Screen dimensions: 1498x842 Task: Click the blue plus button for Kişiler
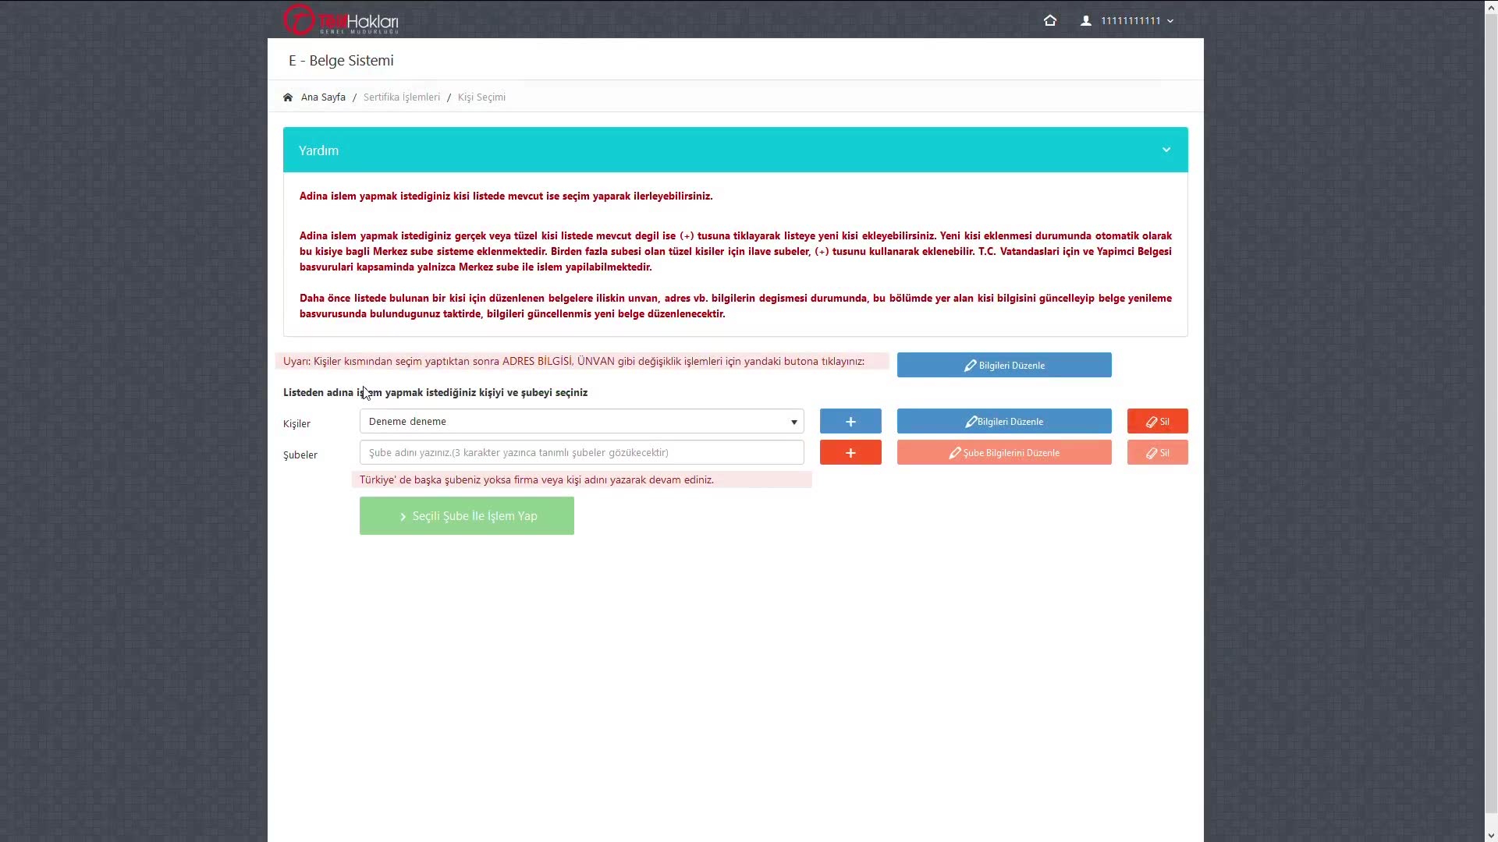pyautogui.click(x=850, y=422)
